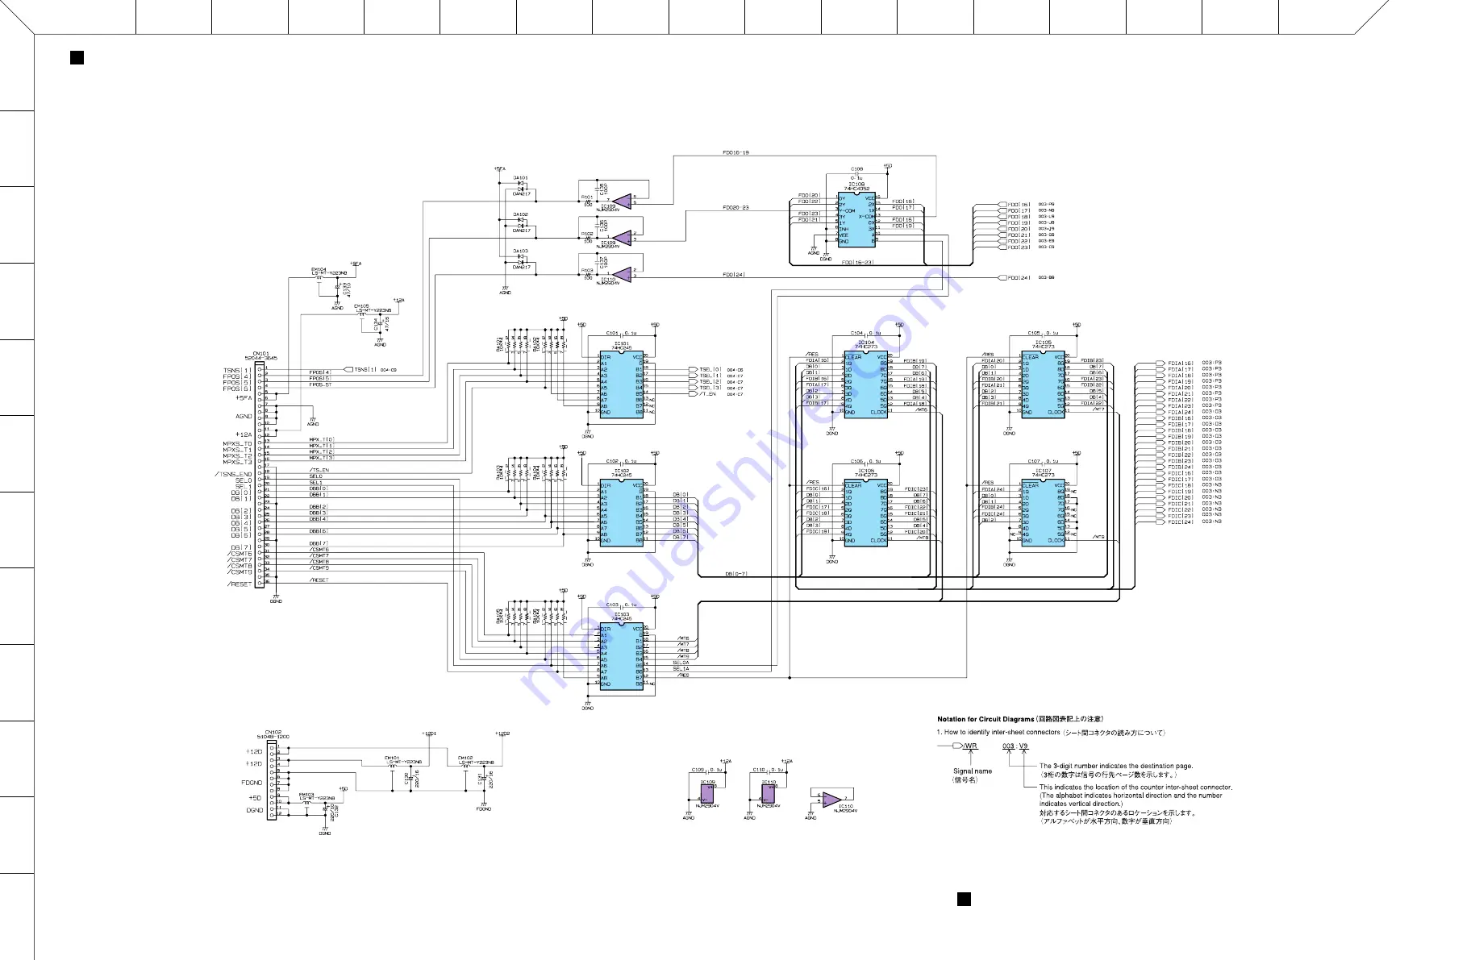Click the 'FDO16-19' net label
The image size is (1475, 960).
736,152
